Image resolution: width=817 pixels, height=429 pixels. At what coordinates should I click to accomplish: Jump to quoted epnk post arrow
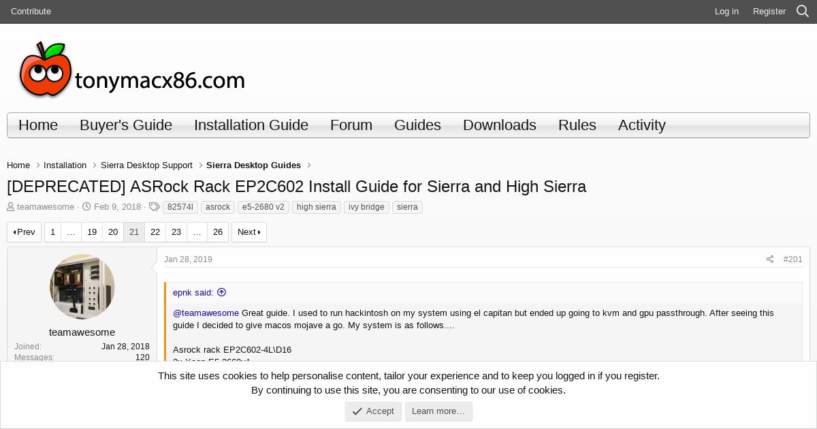(221, 292)
